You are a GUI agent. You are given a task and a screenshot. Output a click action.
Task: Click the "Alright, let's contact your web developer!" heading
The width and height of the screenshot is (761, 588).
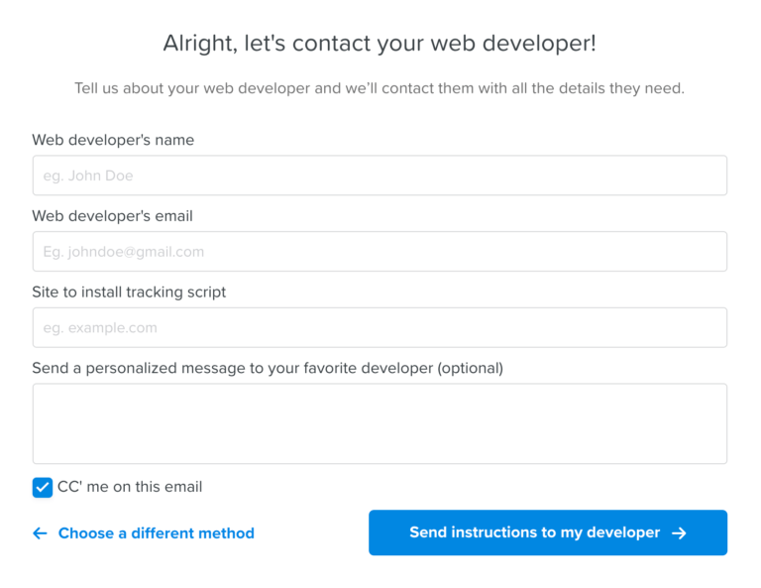coord(380,44)
